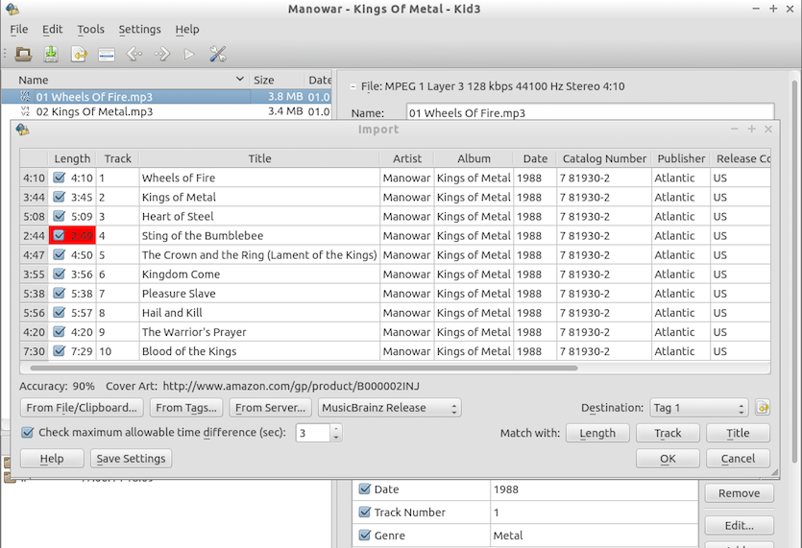
Task: Open the Settings menu
Action: click(x=139, y=30)
